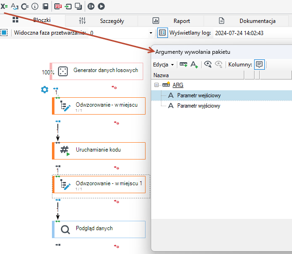Open the C# code icon
The image size is (292, 254).
click(x=25, y=7)
